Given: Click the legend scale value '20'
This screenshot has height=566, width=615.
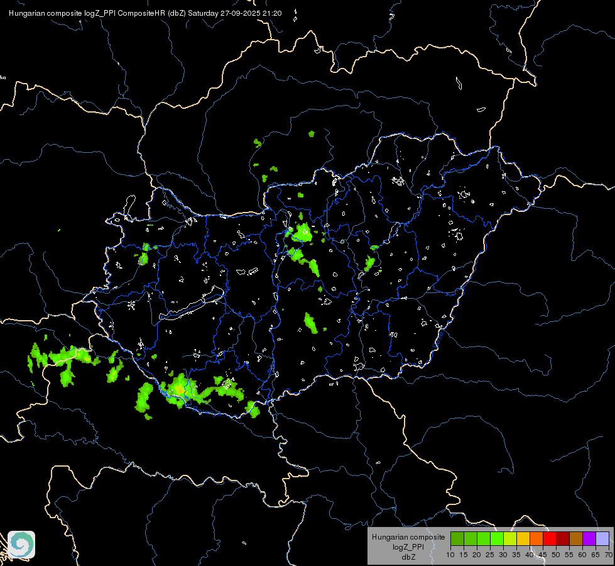Looking at the screenshot, I should coord(477,555).
